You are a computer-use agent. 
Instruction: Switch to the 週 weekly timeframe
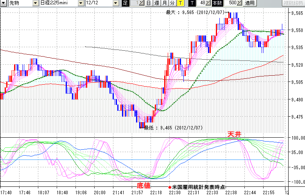pyautogui.click(x=156, y=3)
